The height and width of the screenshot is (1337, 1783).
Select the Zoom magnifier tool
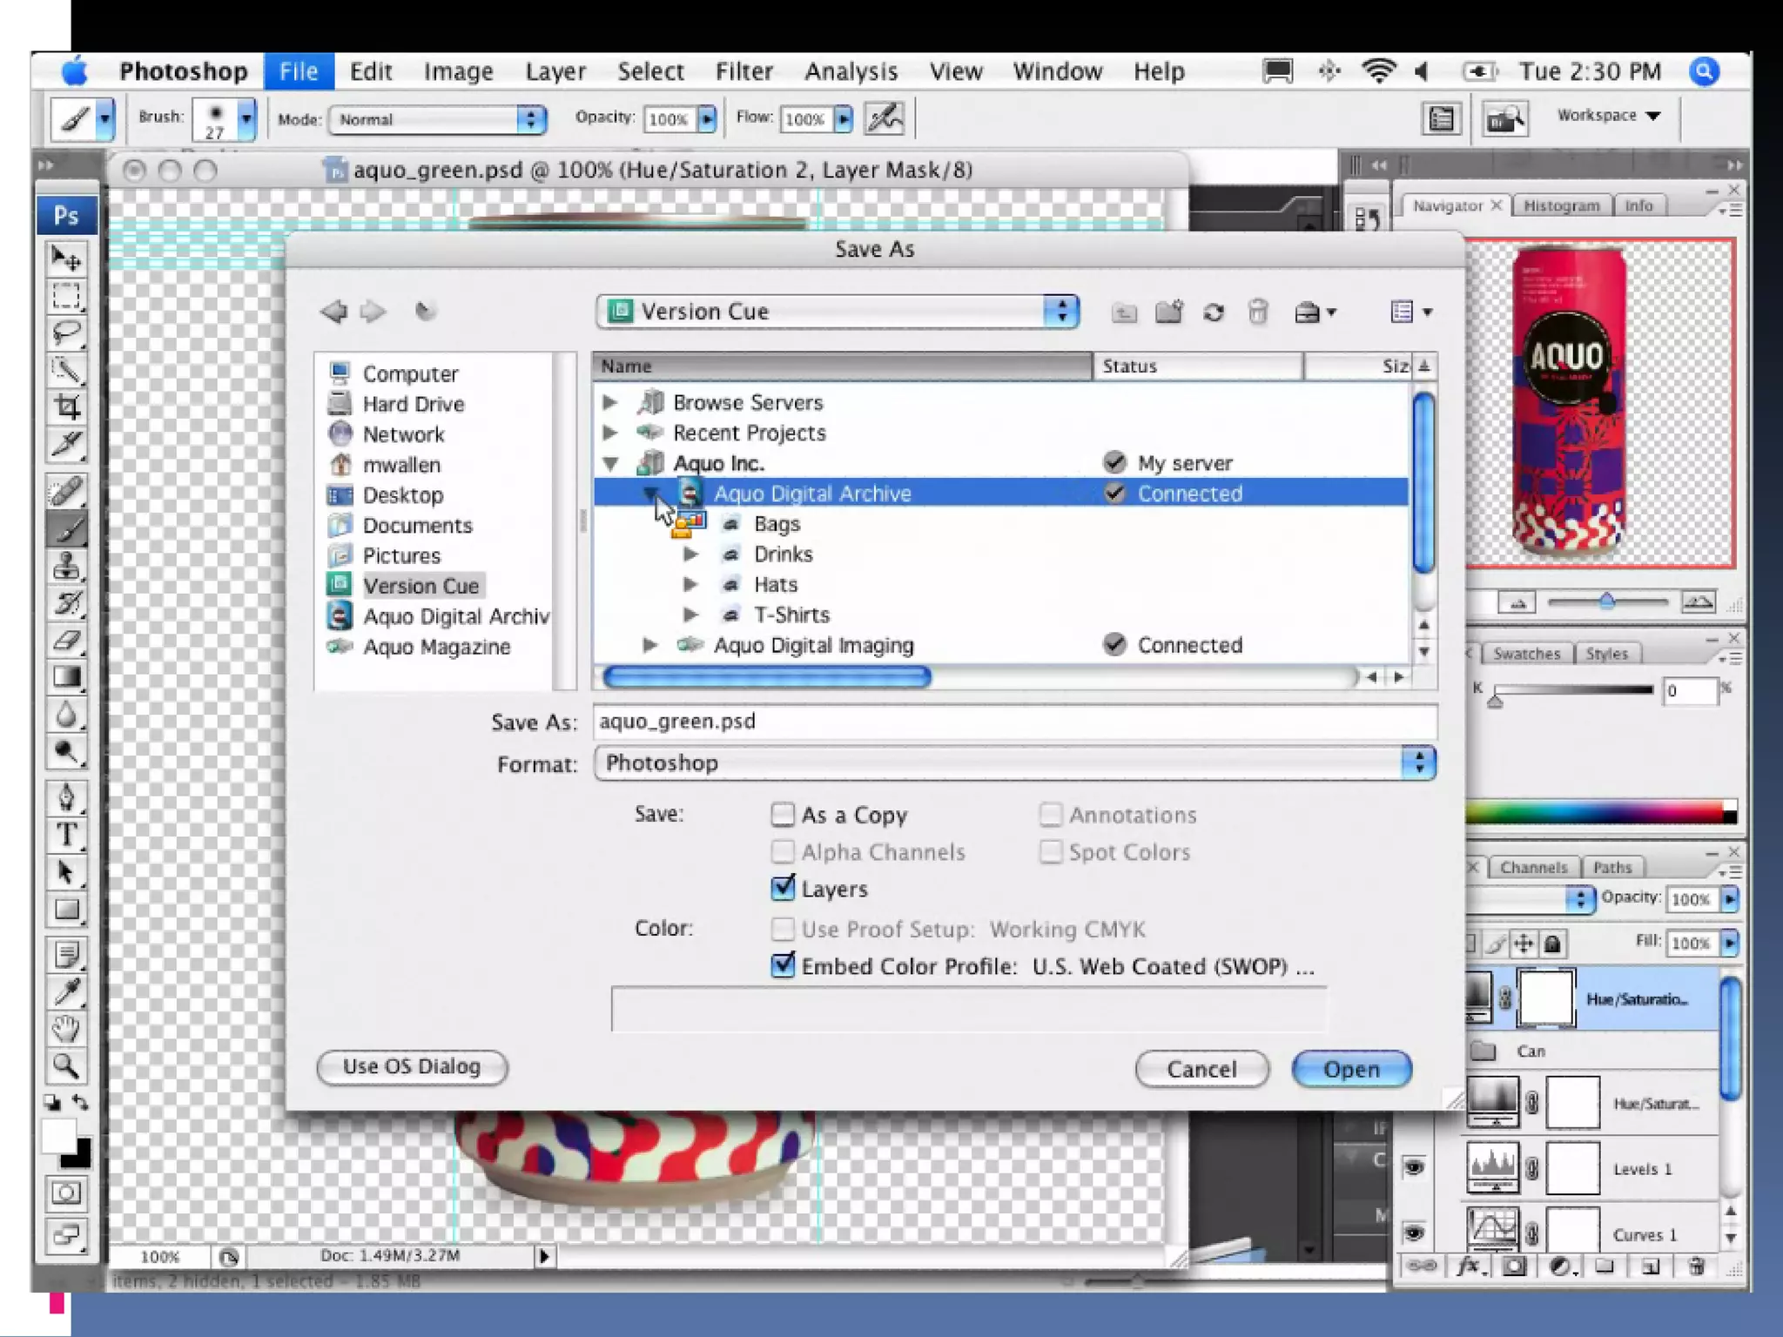click(x=66, y=1065)
